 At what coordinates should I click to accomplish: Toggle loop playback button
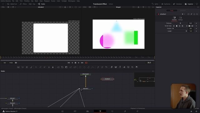click(x=86, y=63)
